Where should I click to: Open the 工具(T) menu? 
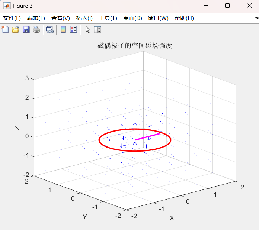[108, 18]
